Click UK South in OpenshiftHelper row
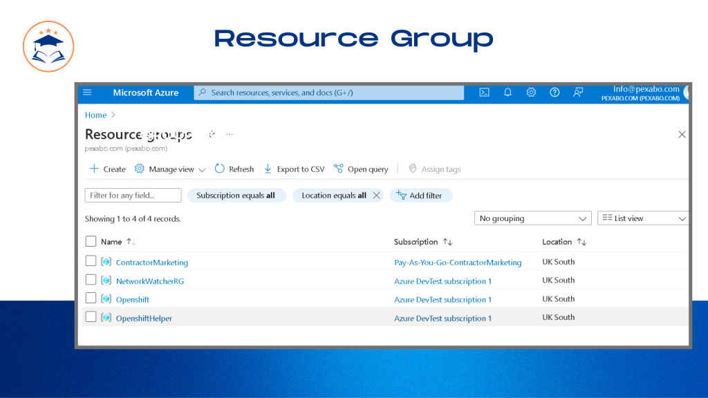 [558, 317]
